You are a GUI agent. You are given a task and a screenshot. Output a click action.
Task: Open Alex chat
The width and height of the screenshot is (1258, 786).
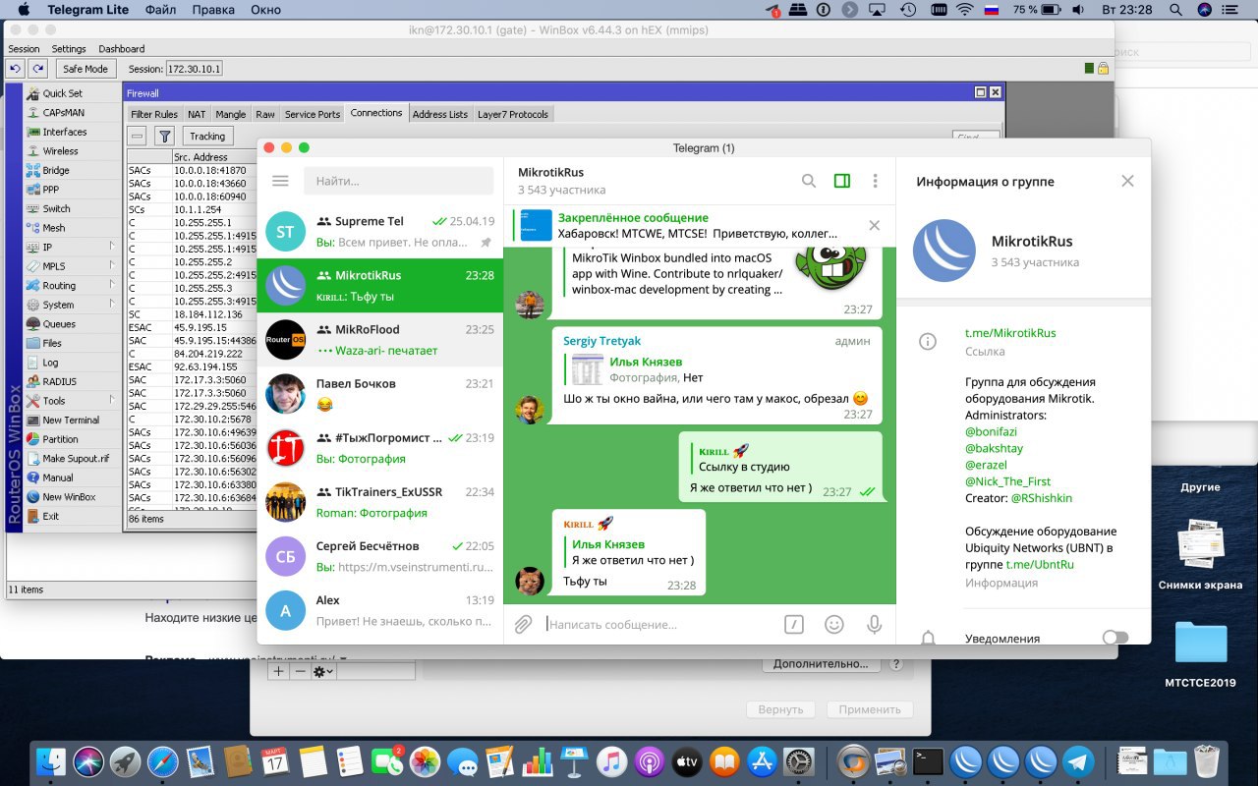[379, 609]
